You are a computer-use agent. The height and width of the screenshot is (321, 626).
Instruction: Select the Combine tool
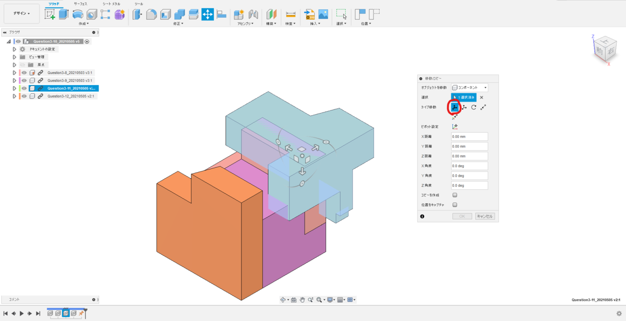(x=179, y=15)
